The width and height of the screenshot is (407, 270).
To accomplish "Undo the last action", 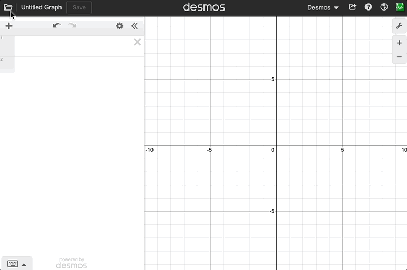I will [57, 26].
